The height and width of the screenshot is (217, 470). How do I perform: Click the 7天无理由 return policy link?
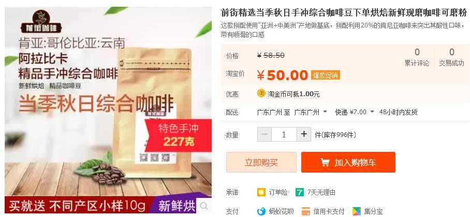point(321,192)
